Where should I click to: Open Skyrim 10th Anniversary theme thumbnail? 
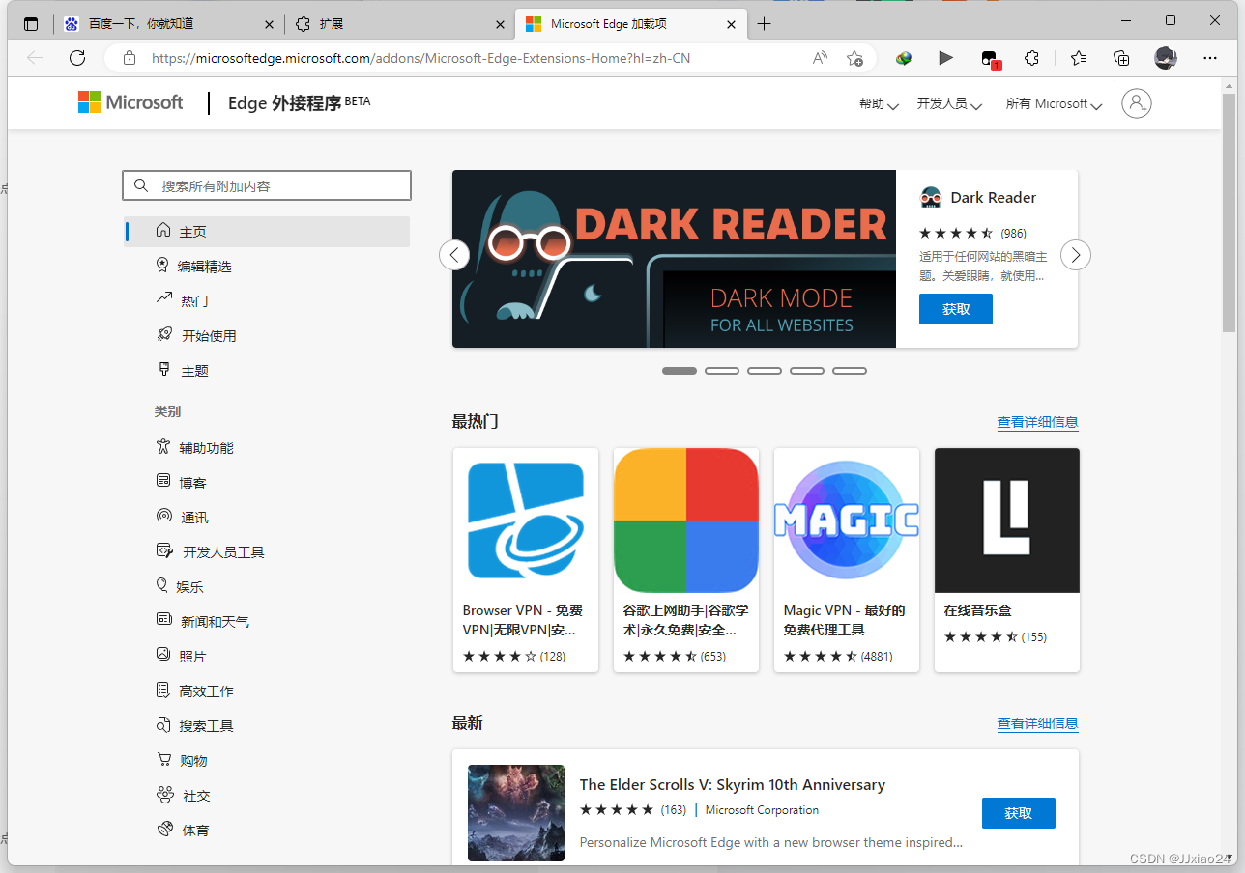(x=516, y=813)
